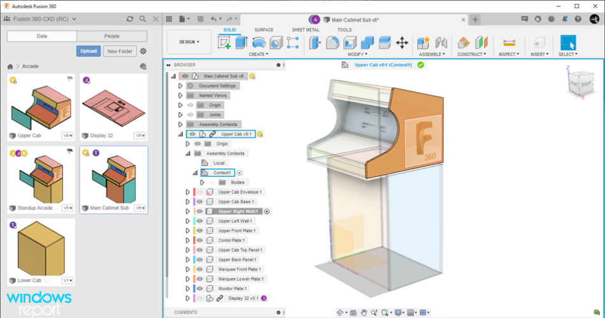Click the New Folder button

click(x=120, y=51)
